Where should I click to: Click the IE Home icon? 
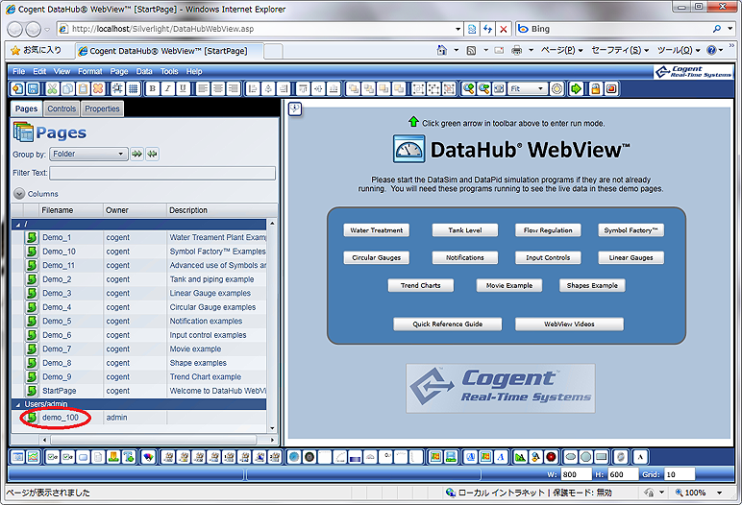pyautogui.click(x=441, y=50)
